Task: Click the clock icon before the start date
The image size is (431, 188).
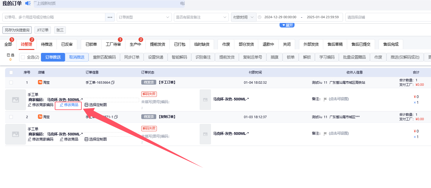Action: [x=259, y=17]
